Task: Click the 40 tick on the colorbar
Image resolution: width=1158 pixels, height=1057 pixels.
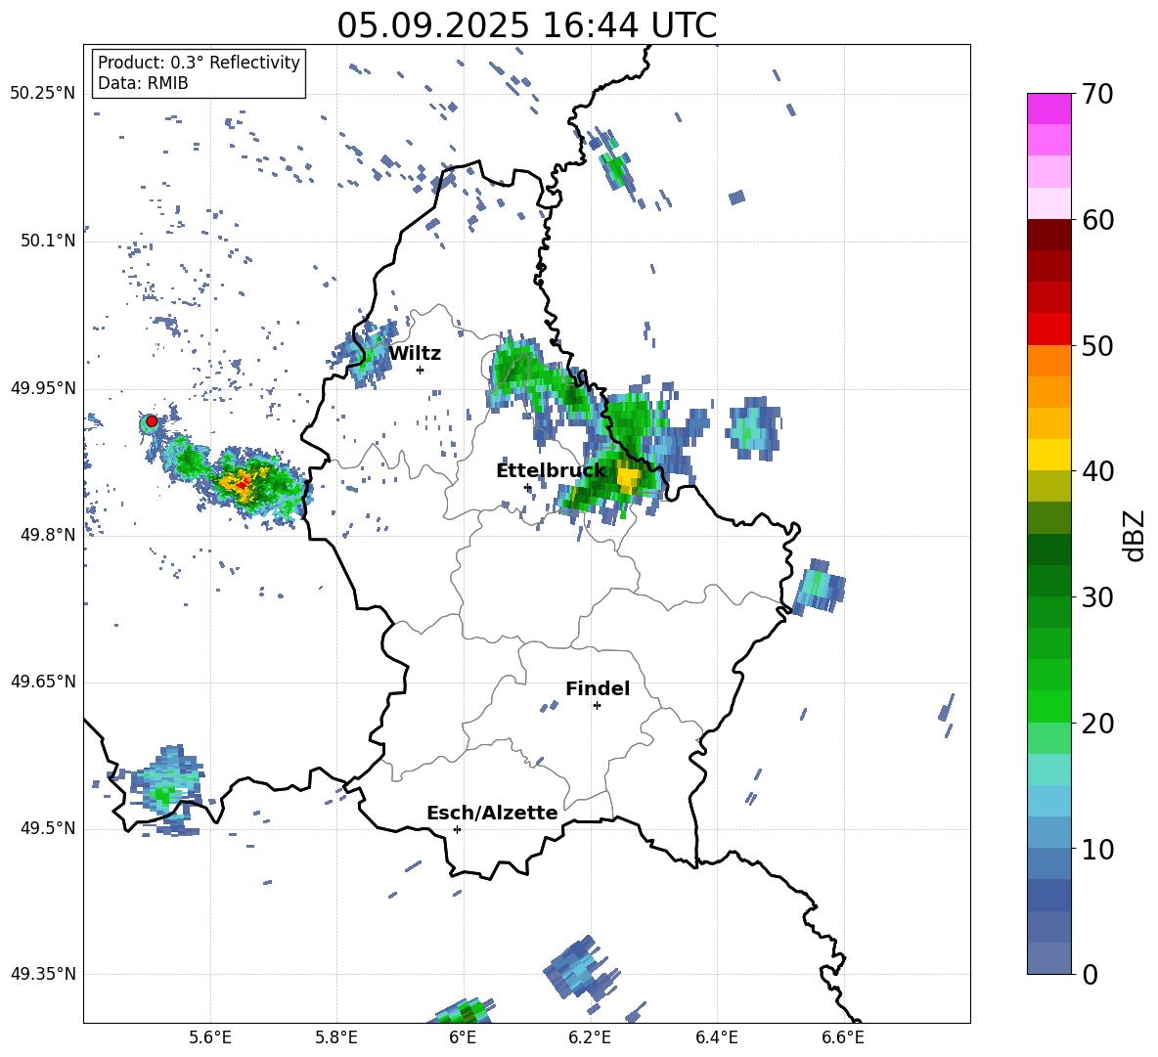Action: (x=1097, y=471)
